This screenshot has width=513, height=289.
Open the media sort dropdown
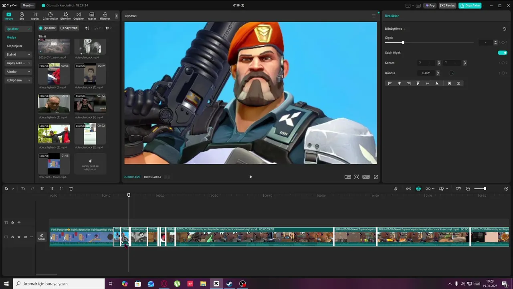pos(97,28)
